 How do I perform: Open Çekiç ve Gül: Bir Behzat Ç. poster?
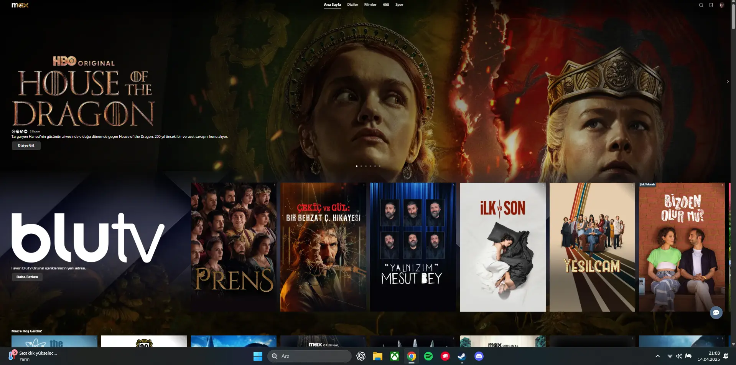(x=323, y=247)
